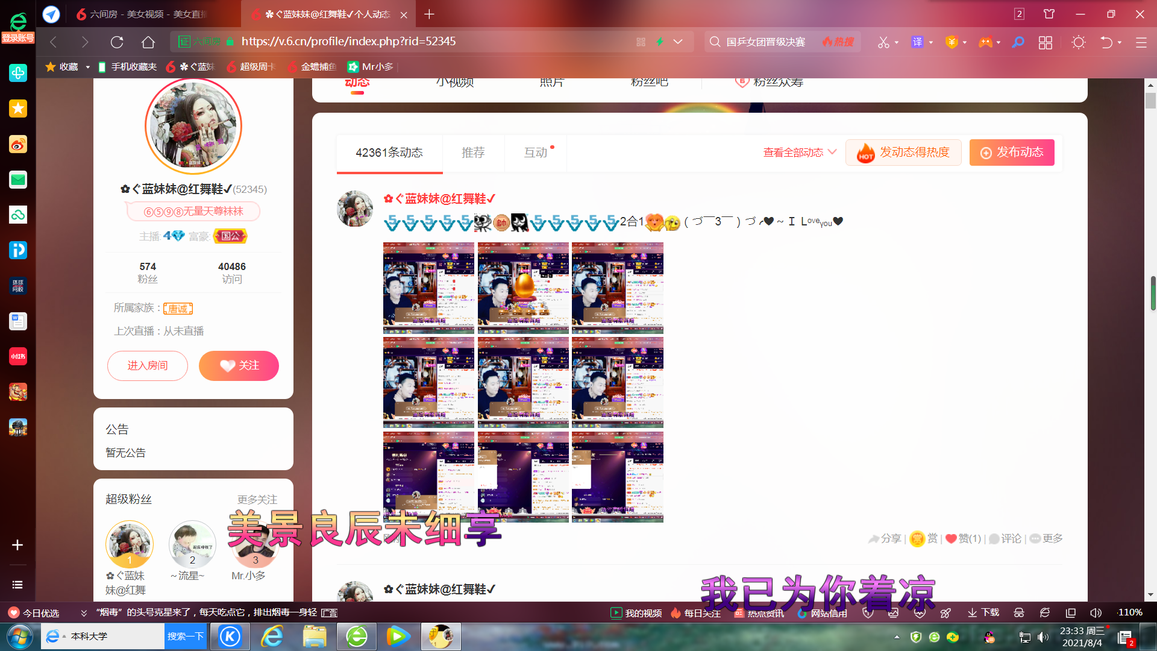
Task: Click the green lightning speed mode icon
Action: click(660, 42)
